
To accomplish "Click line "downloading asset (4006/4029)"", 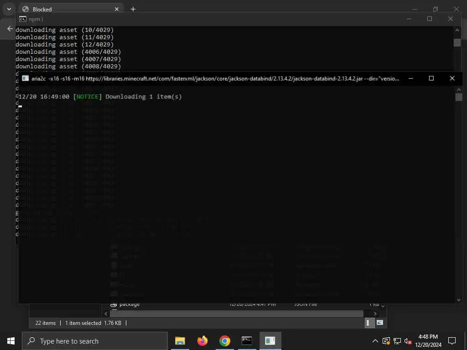I will [x=68, y=52].
